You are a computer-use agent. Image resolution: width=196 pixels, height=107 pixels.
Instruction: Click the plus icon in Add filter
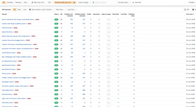pyautogui.click(x=133, y=3)
